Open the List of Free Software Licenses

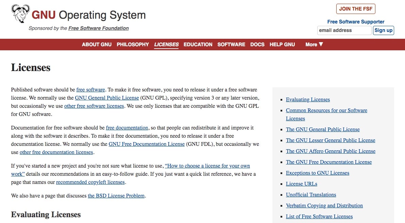coord(319,216)
